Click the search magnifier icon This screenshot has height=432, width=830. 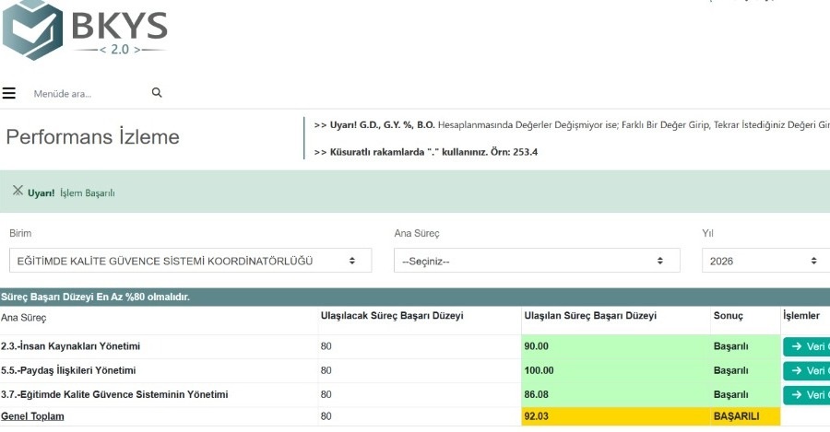[157, 92]
